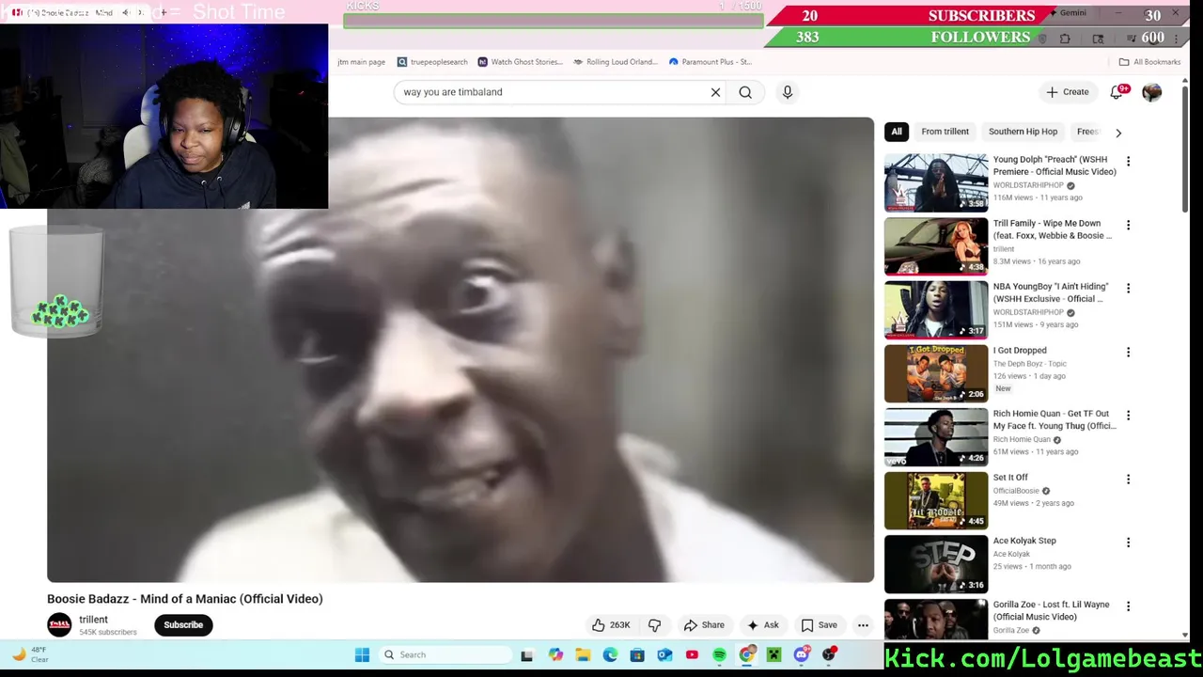Image resolution: width=1203 pixels, height=677 pixels.
Task: Open options menu for Trill Family Wipe Me Down
Action: point(1128,225)
